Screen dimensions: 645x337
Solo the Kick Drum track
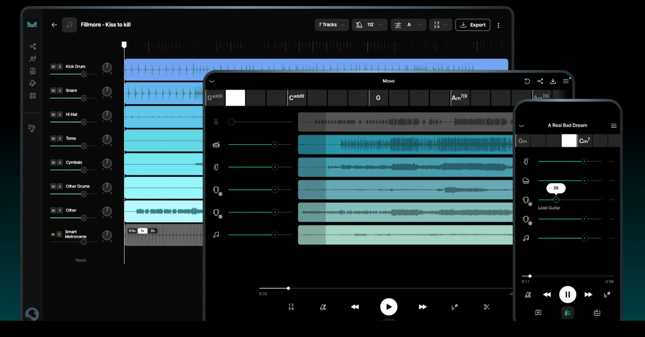coord(60,67)
